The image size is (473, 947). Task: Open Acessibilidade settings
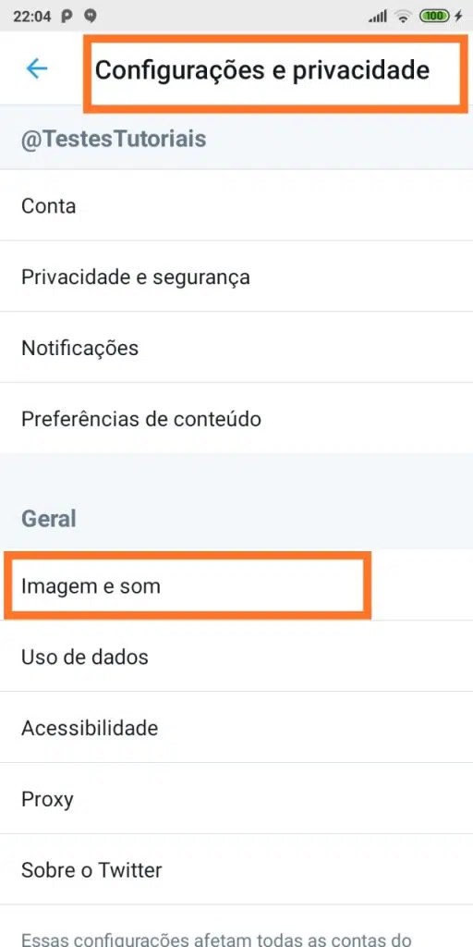click(x=236, y=727)
